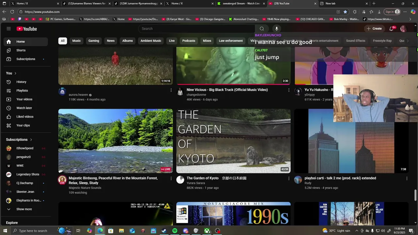Viewport: 418px width, 235px height.
Task: Select the Law enforcement filter chip
Action: pos(231,41)
